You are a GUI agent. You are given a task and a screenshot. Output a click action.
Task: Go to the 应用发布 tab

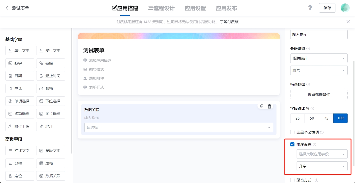click(226, 8)
